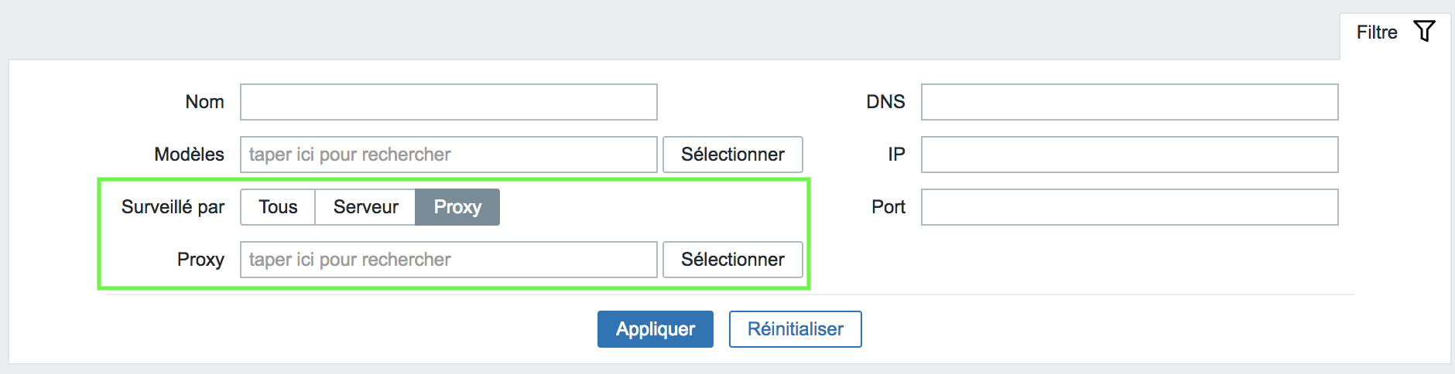Select Proxy in Surveillé par toggle

[x=457, y=207]
